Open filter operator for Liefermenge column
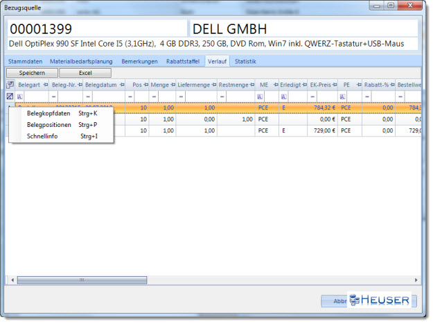Screen dimensions: 433x324 pos(181,96)
